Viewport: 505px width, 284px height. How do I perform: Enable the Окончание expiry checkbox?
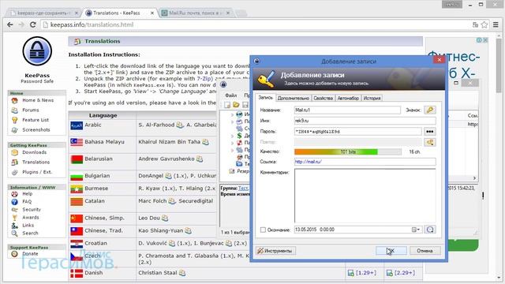(x=263, y=230)
